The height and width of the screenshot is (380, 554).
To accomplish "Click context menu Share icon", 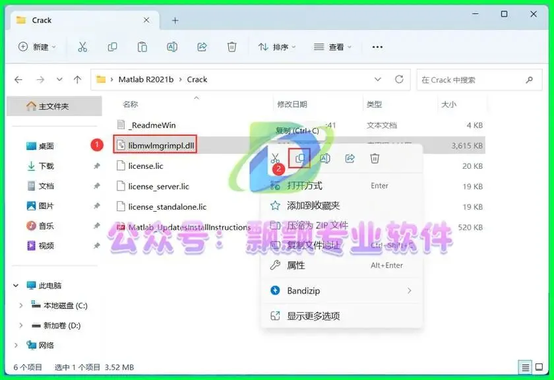I will (350, 158).
